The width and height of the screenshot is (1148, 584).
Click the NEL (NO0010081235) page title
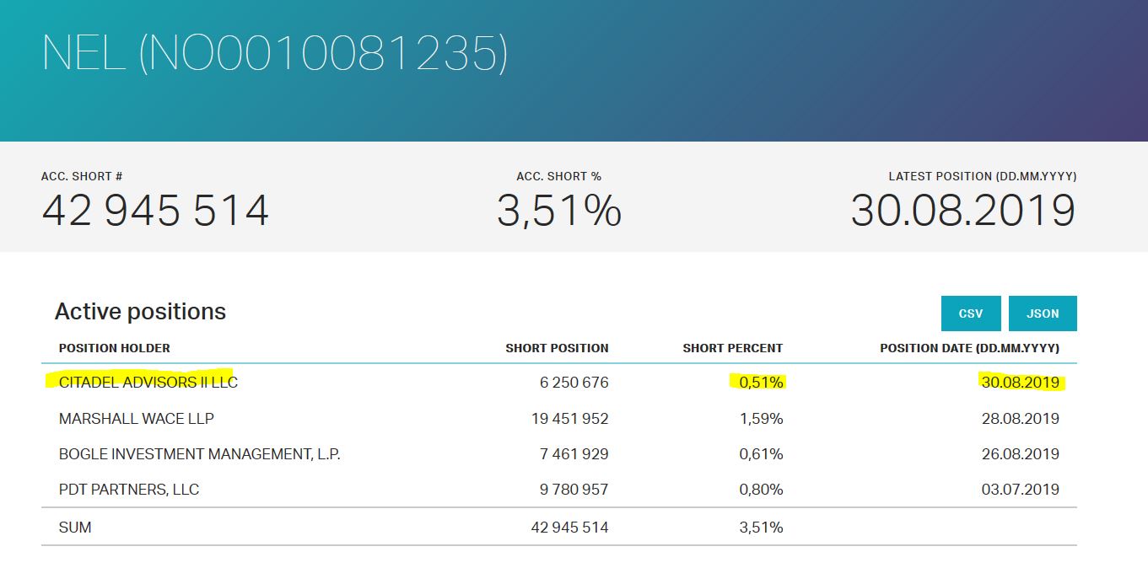pos(275,52)
